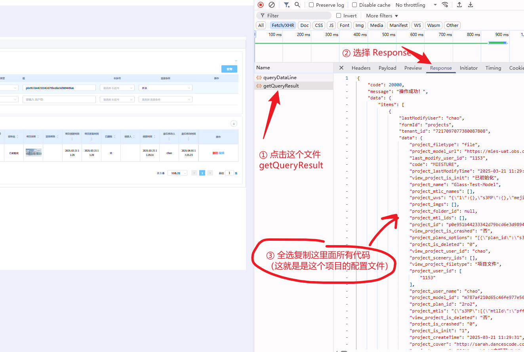The height and width of the screenshot is (352, 524).
Task: Open network conditions wifi icon
Action: (x=445, y=5)
